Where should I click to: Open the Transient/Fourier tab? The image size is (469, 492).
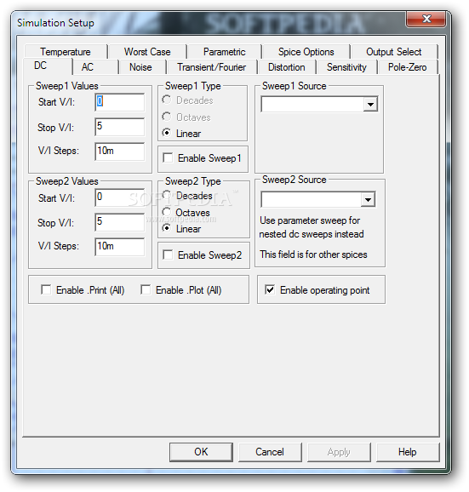pos(211,67)
